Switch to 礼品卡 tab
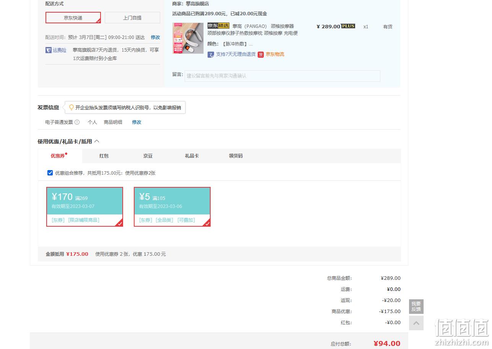This screenshot has width=492, height=349. click(x=192, y=156)
